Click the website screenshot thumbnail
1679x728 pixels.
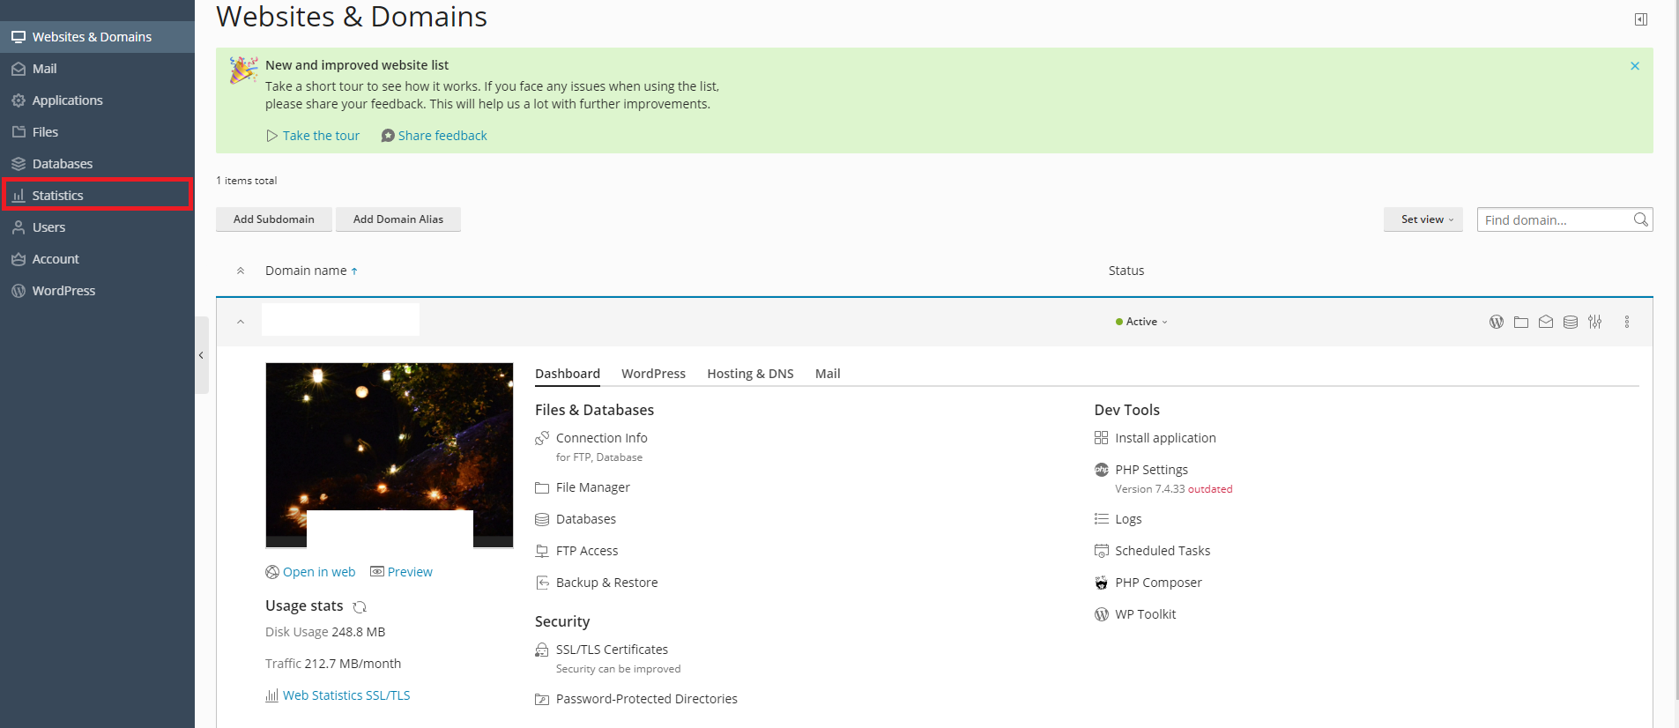390,455
